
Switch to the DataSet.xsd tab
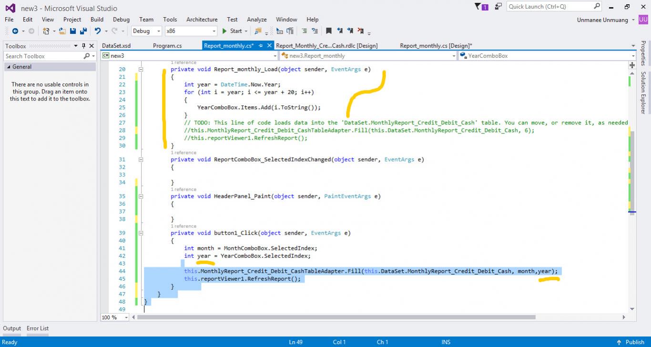[x=116, y=46]
